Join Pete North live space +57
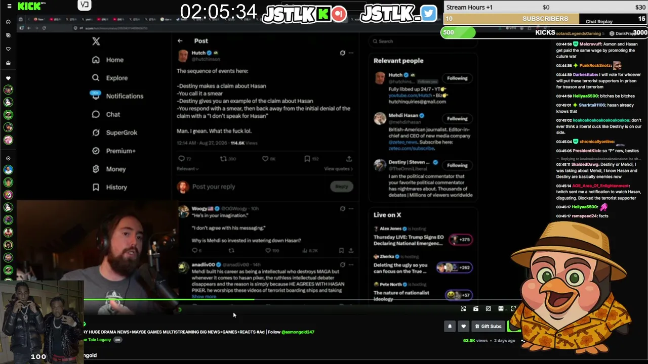The height and width of the screenshot is (364, 648). pyautogui.click(x=458, y=295)
